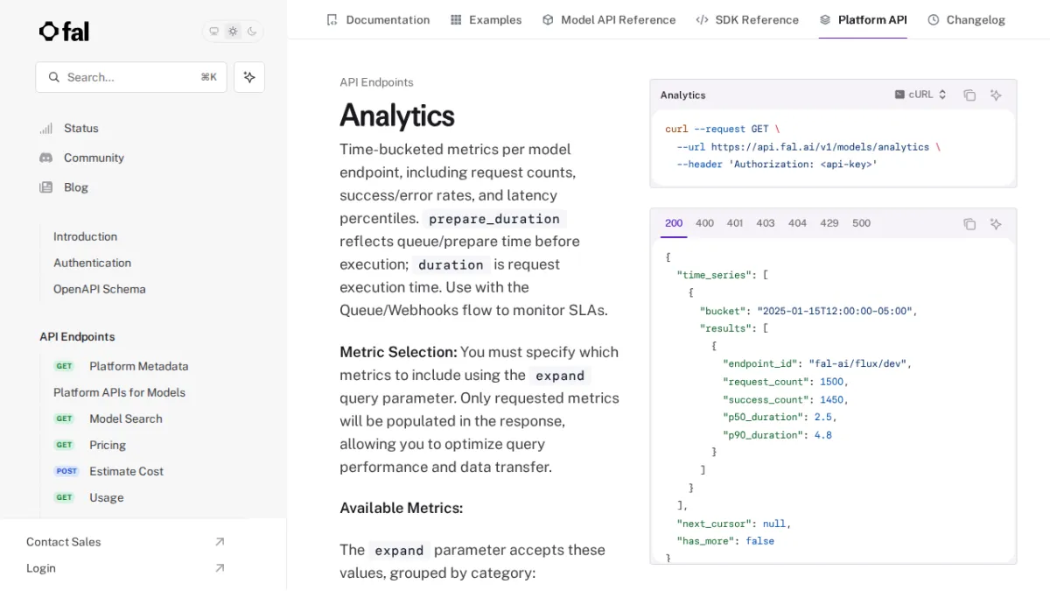Click the Changelog clock icon
1050x591 pixels.
tap(934, 19)
